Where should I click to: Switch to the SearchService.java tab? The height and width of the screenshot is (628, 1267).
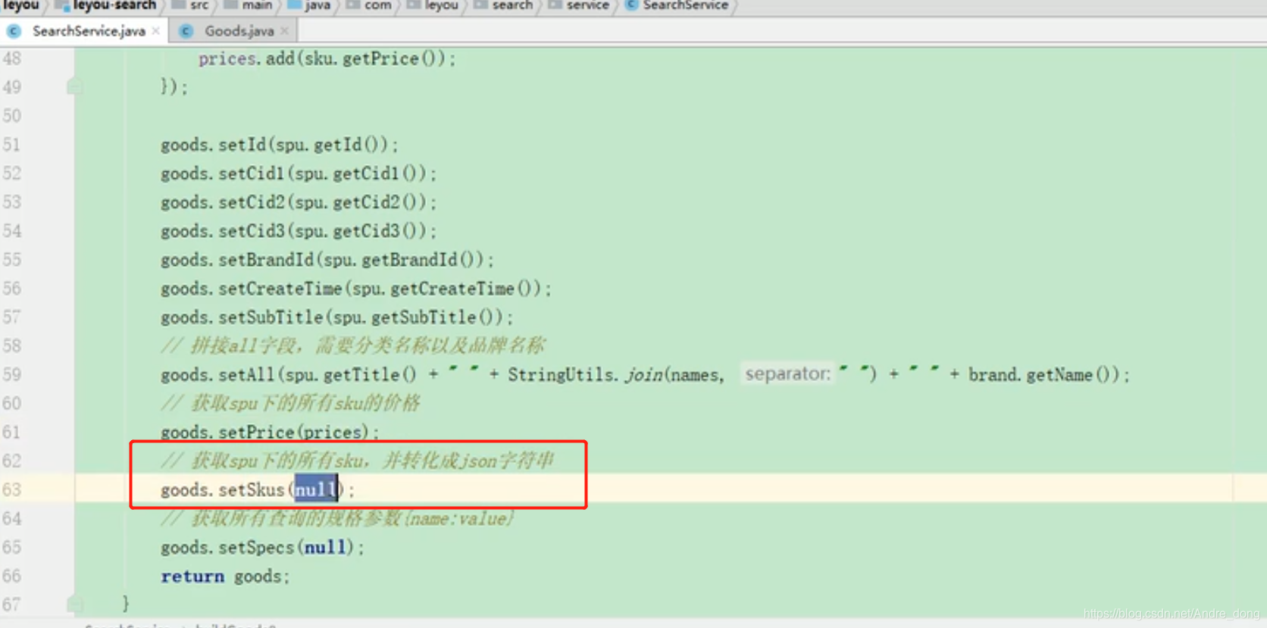pos(89,31)
